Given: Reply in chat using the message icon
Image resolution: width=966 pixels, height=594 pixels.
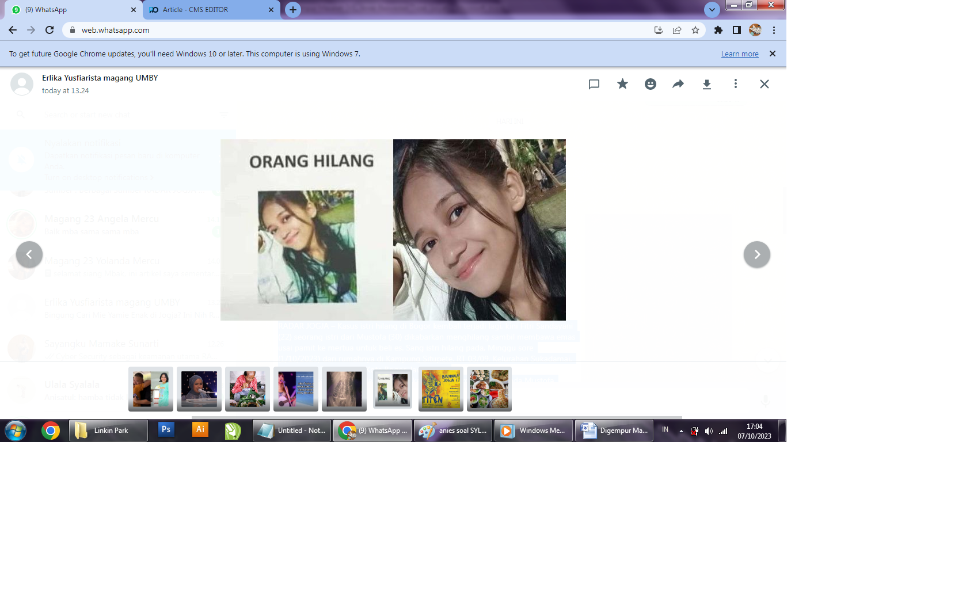Looking at the screenshot, I should tap(594, 84).
